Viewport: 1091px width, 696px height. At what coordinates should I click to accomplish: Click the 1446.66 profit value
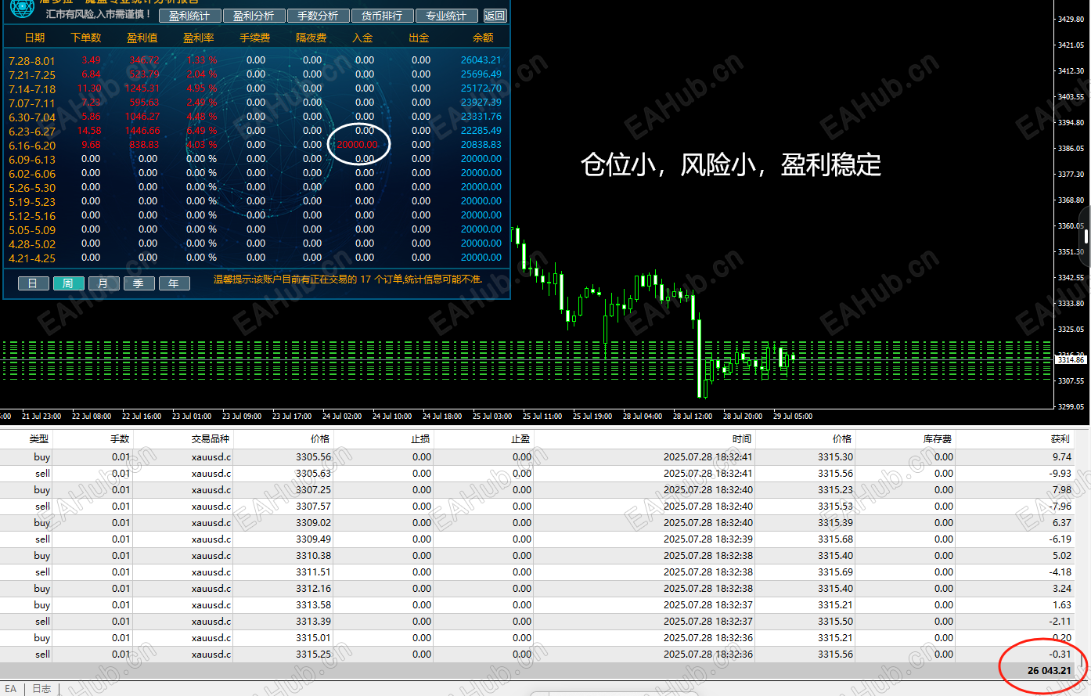pyautogui.click(x=142, y=131)
